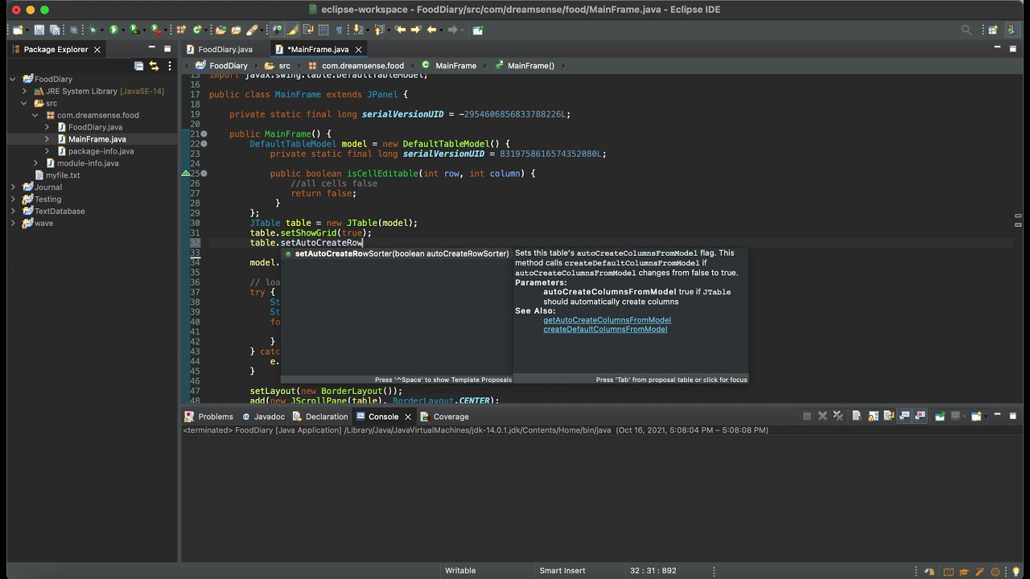Open getAutoCreateColumnsFromModel link in Javadoc popup
This screenshot has height=579, width=1030.
click(607, 320)
